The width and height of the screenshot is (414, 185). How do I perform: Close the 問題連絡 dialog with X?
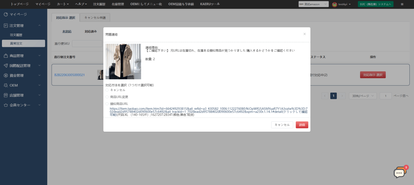305,34
